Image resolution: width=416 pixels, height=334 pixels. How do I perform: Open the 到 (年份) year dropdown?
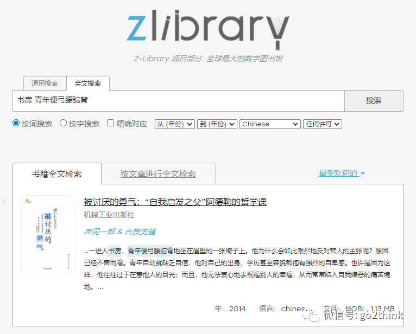[217, 124]
